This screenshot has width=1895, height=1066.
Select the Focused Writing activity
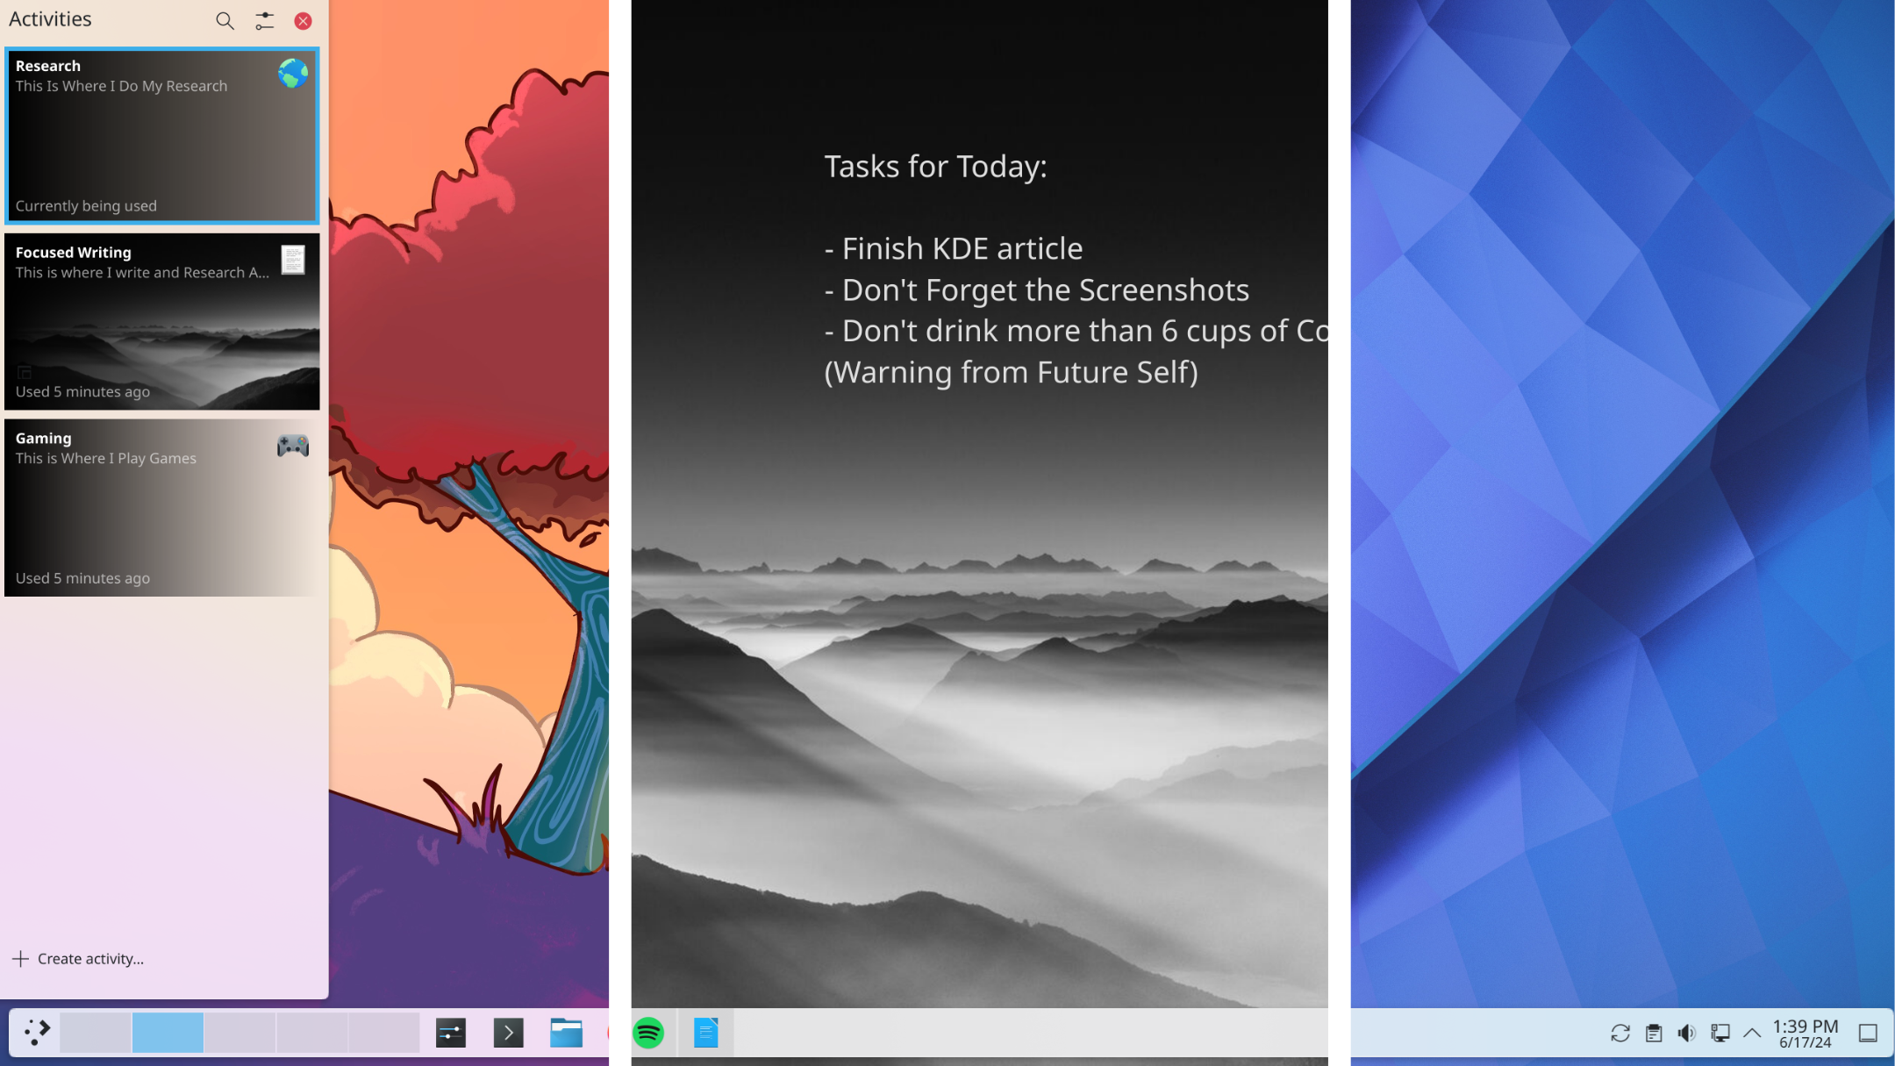tap(161, 321)
